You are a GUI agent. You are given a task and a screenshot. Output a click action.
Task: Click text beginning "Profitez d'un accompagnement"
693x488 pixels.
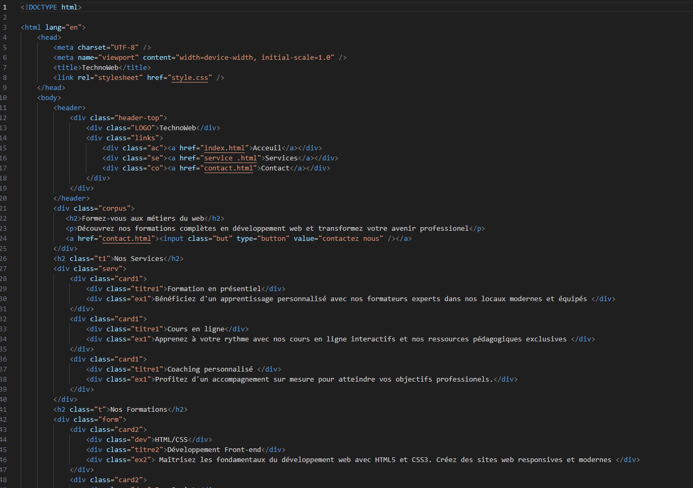tap(325, 379)
